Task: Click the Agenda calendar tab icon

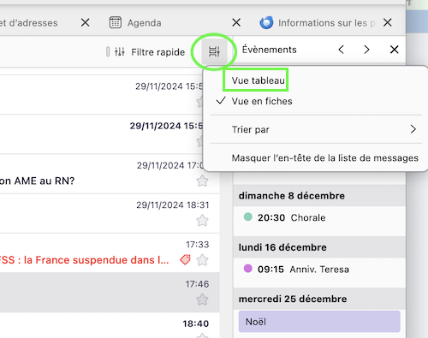Action: (x=116, y=22)
